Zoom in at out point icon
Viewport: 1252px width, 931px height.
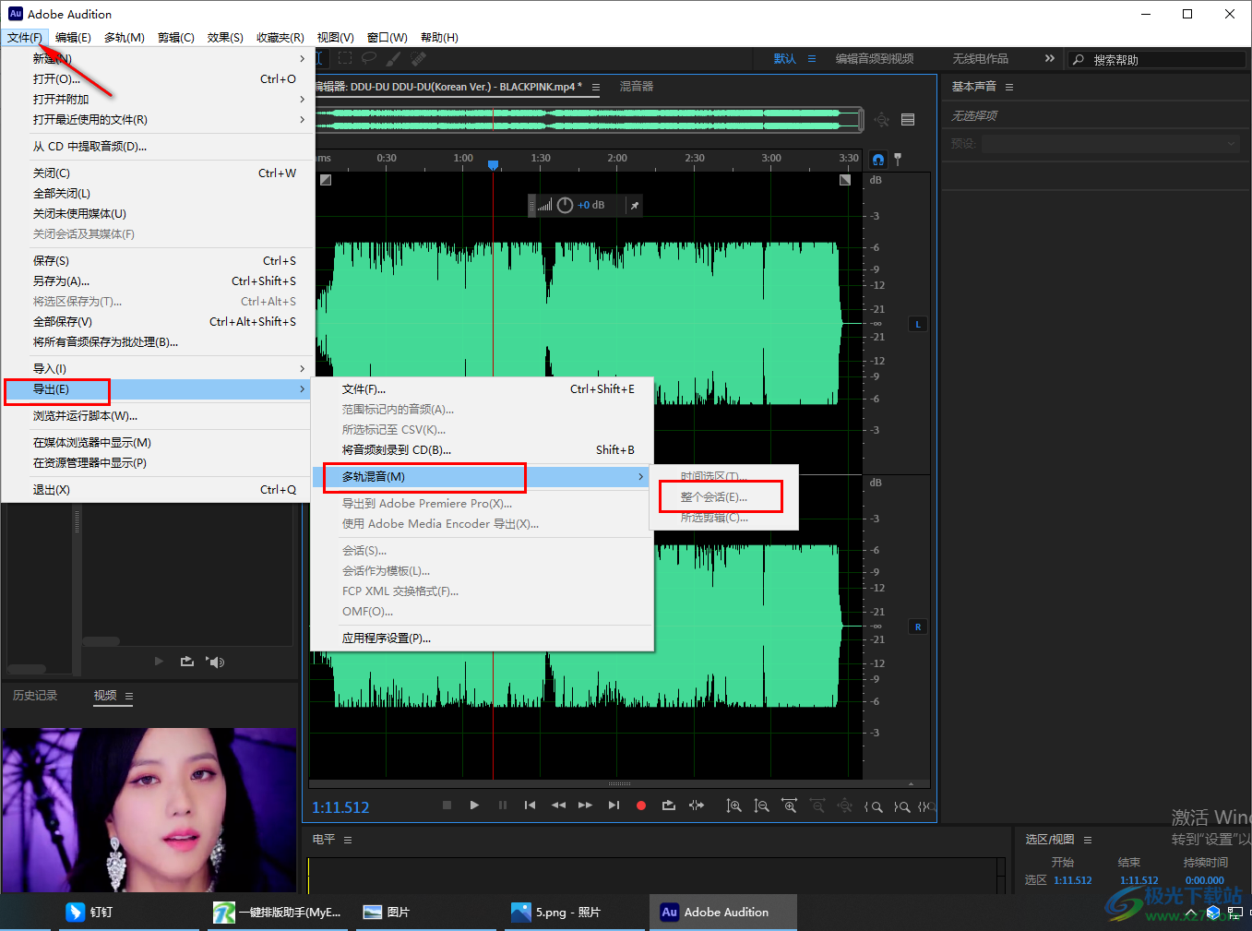click(x=901, y=806)
